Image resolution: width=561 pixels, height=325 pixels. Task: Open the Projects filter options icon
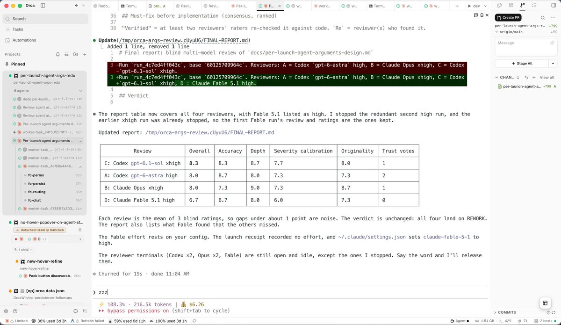click(67, 54)
